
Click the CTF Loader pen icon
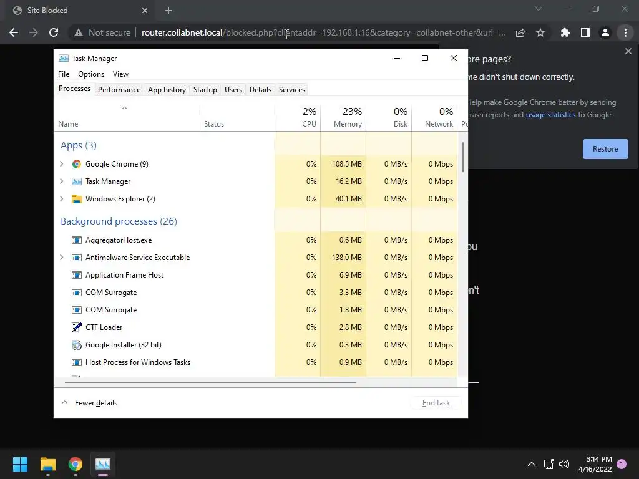tap(76, 327)
